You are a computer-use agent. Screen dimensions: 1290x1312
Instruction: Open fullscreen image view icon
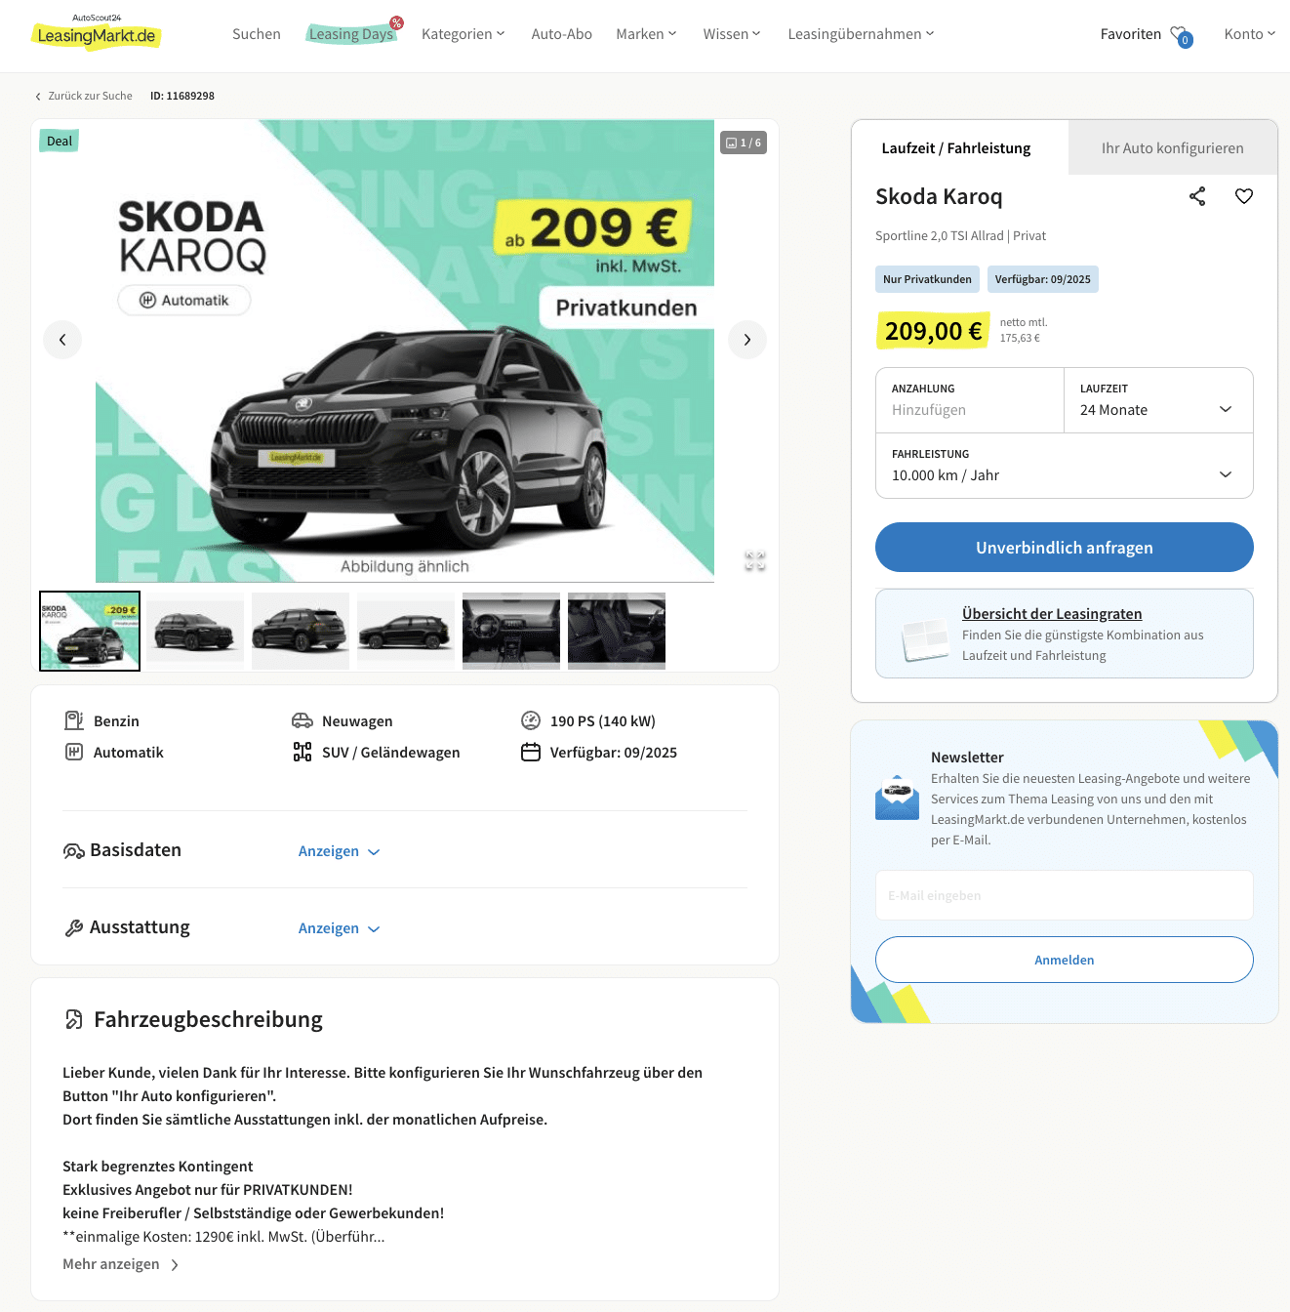pos(755,560)
